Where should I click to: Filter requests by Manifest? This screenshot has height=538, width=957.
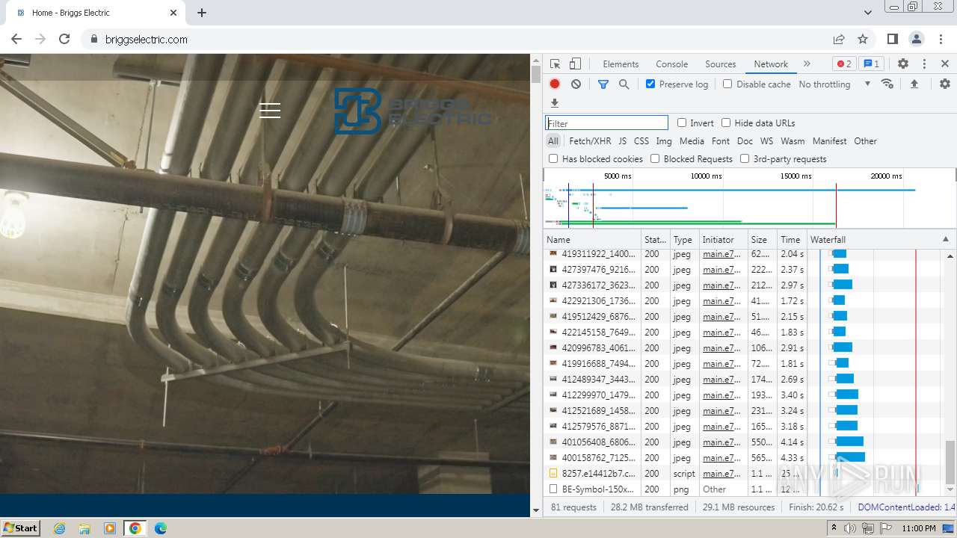pyautogui.click(x=830, y=140)
